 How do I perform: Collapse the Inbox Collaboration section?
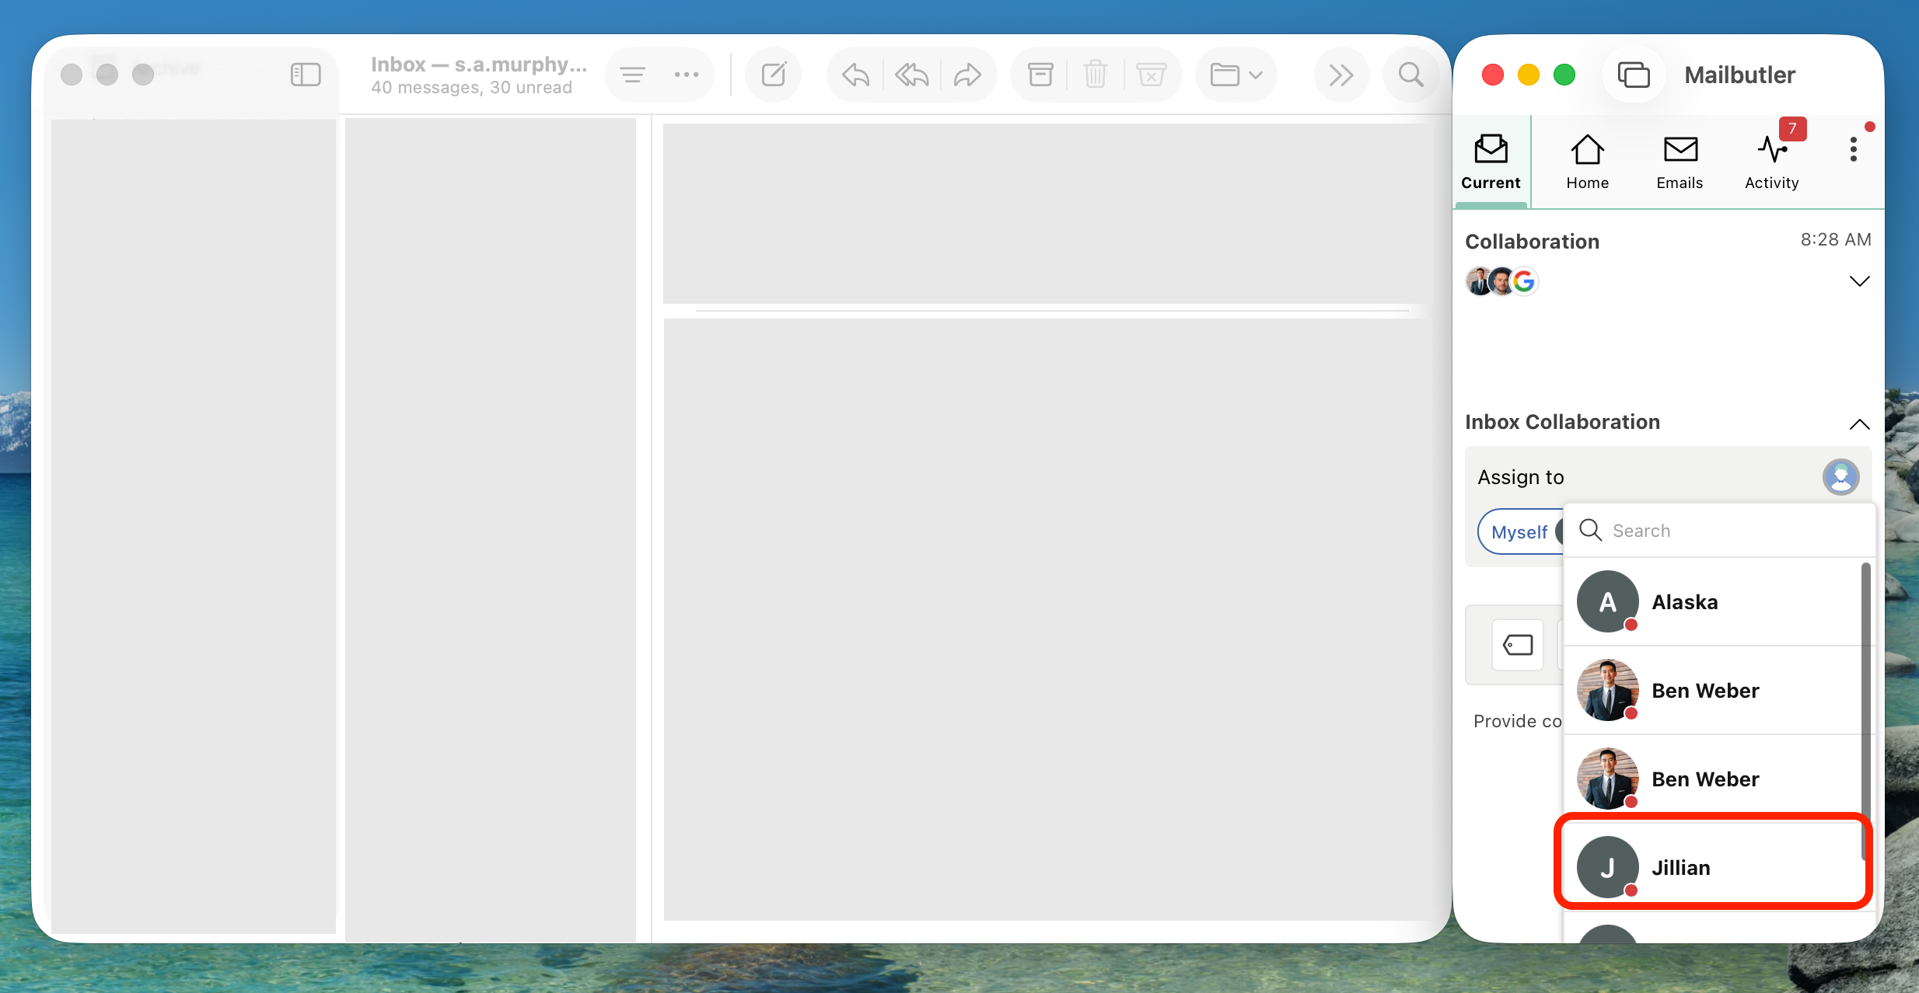pos(1859,424)
